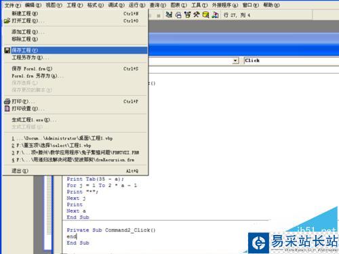This screenshot has height=254, width=339.
Task: Open the 窗口 window menu
Action: 250,5
